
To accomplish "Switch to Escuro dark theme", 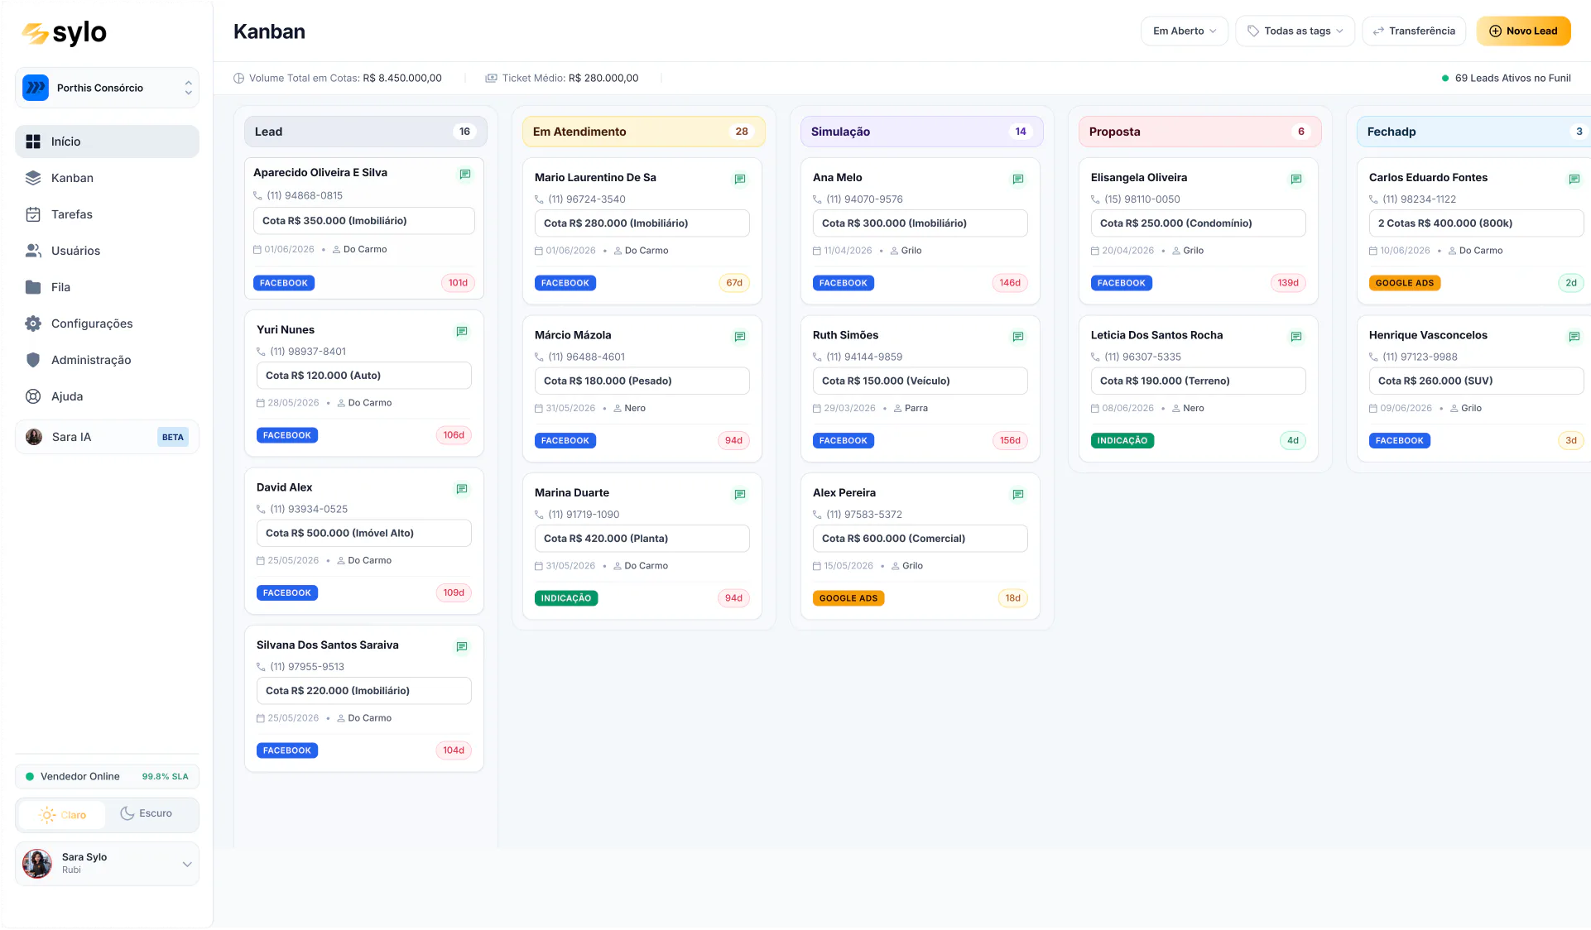I will click(147, 813).
